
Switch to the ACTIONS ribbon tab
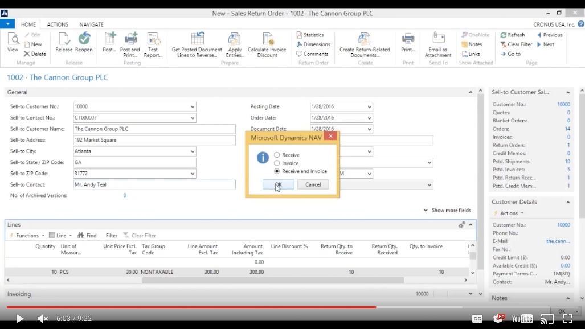58,24
